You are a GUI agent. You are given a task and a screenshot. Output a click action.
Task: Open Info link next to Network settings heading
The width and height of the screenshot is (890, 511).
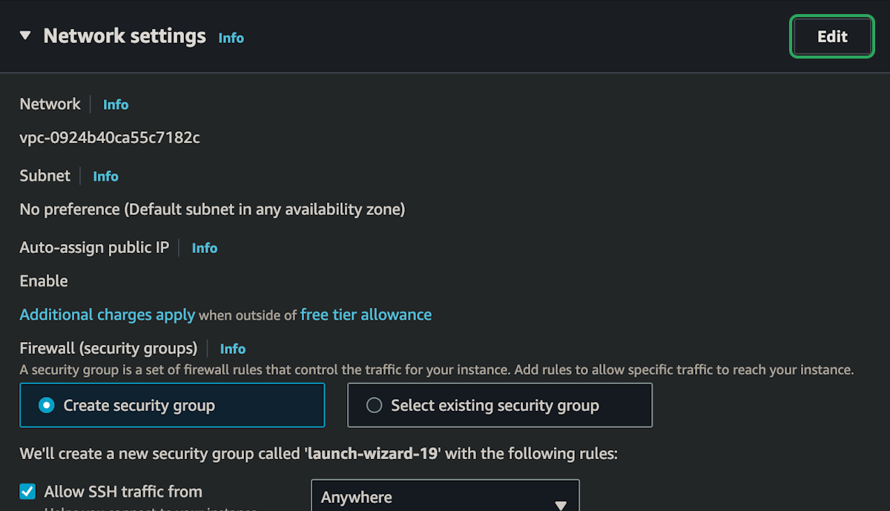click(x=231, y=38)
